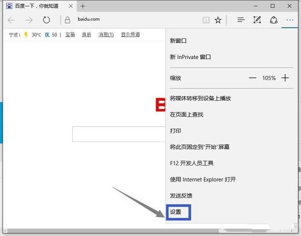Close the Baidu tab
The image size is (301, 236).
pyautogui.click(x=71, y=6)
